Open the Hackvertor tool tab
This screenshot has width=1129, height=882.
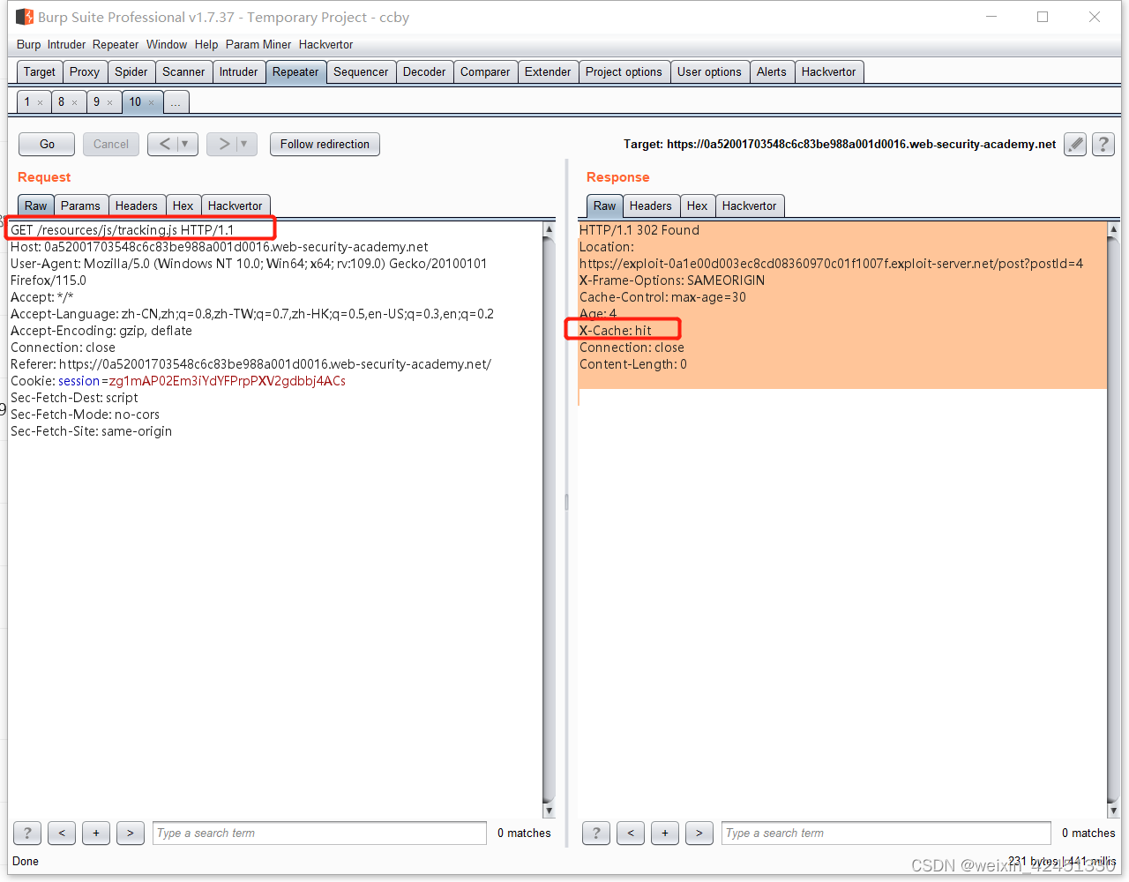(x=828, y=71)
